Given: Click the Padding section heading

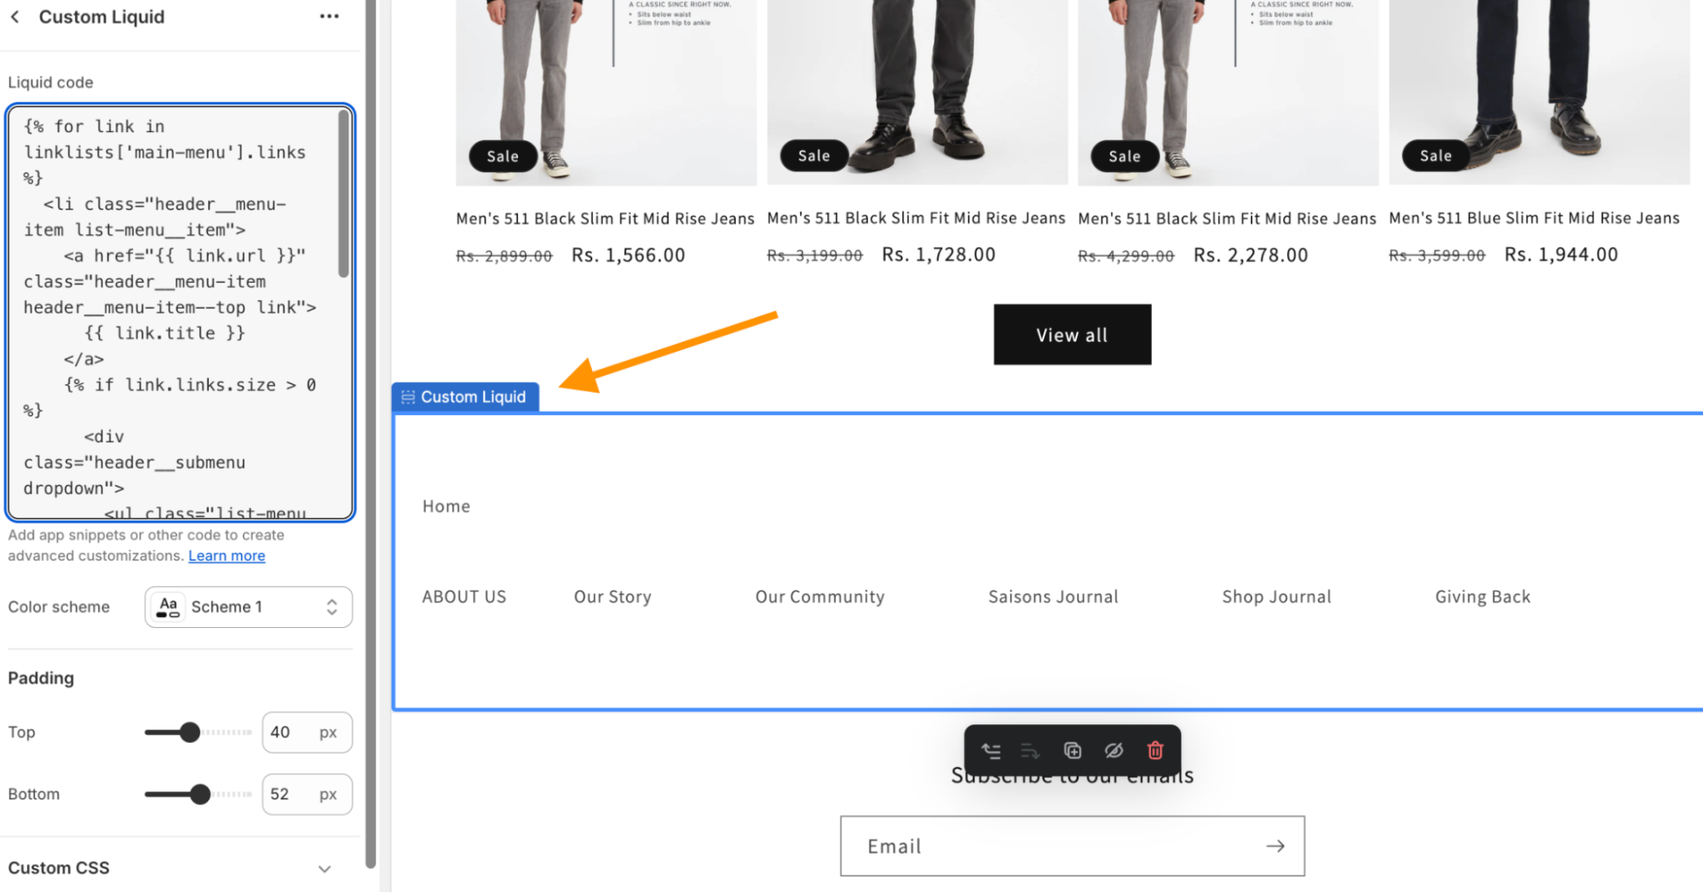Looking at the screenshot, I should point(41,678).
